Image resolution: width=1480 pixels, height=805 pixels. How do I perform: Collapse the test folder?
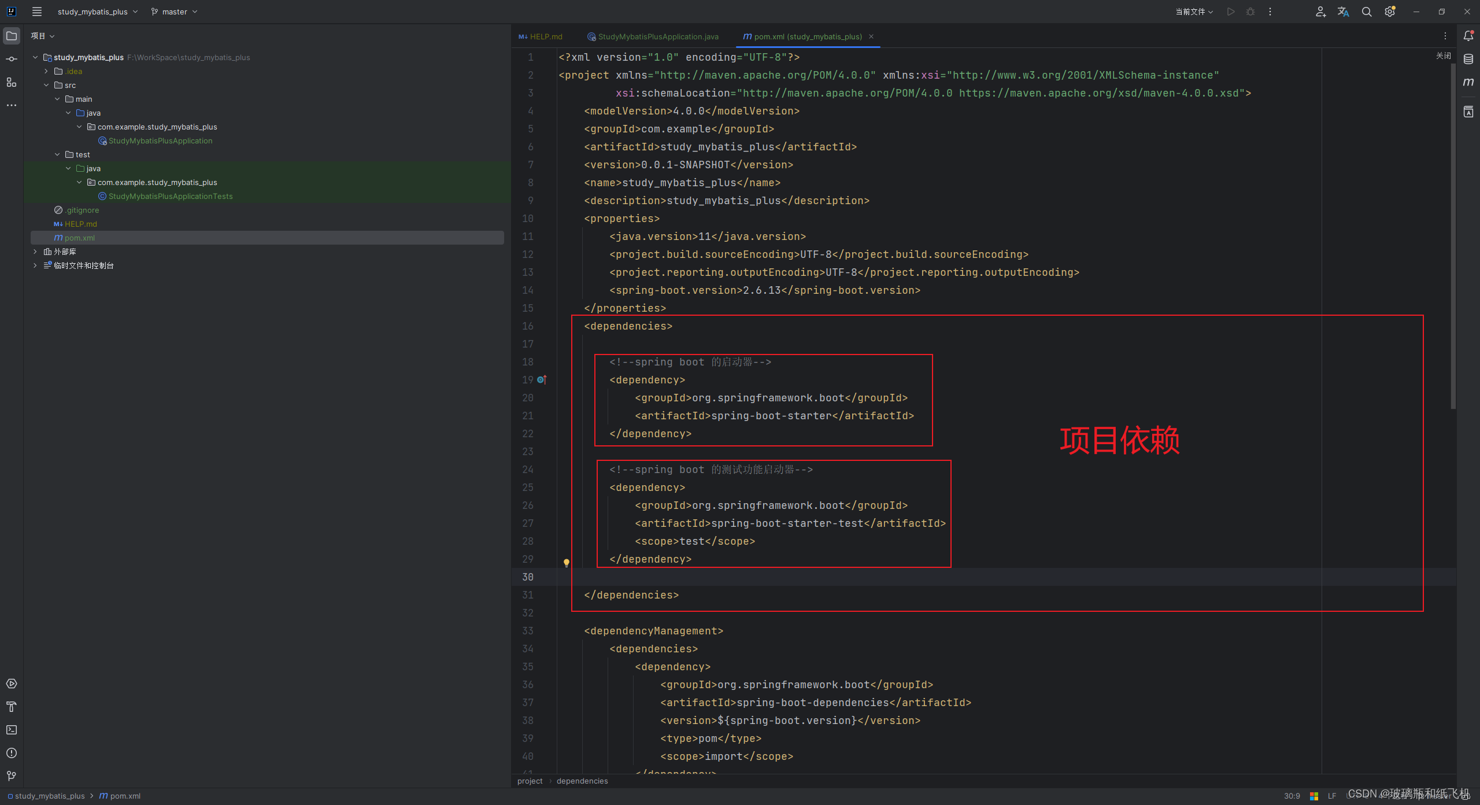57,154
